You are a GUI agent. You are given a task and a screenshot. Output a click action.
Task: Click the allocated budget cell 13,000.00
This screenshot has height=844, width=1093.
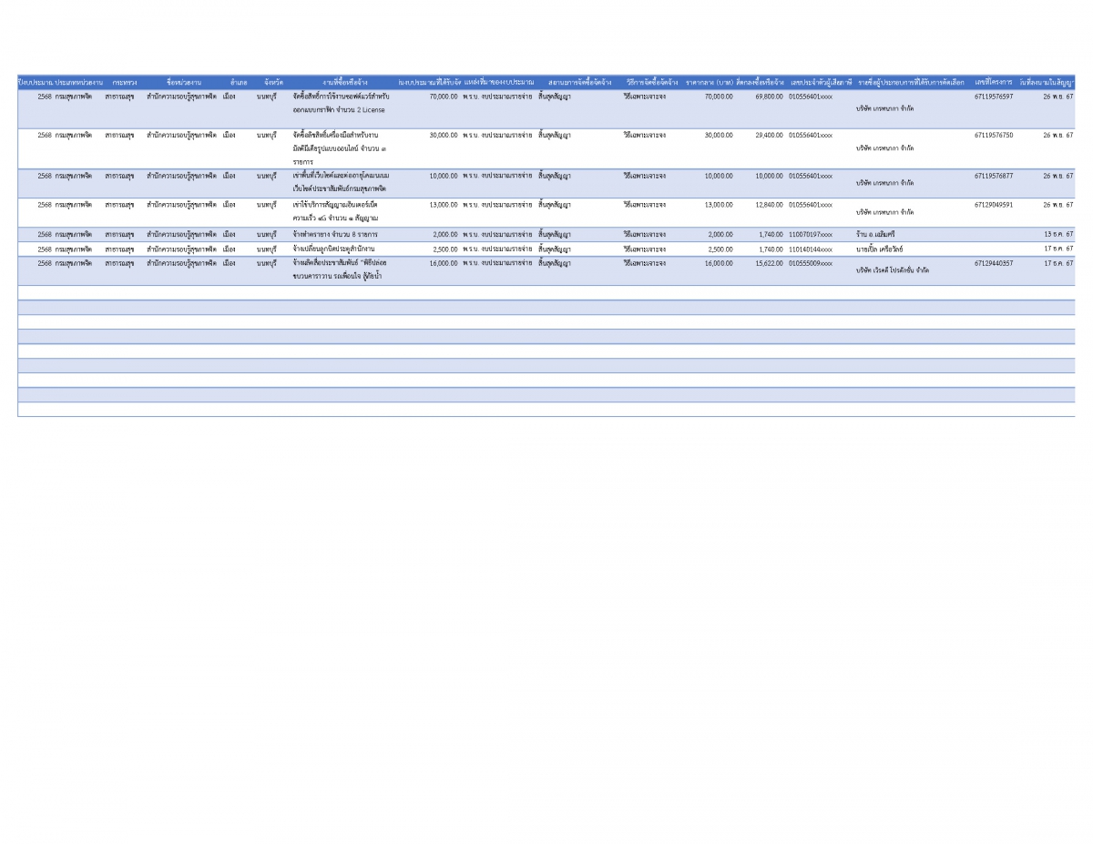pyautogui.click(x=444, y=205)
